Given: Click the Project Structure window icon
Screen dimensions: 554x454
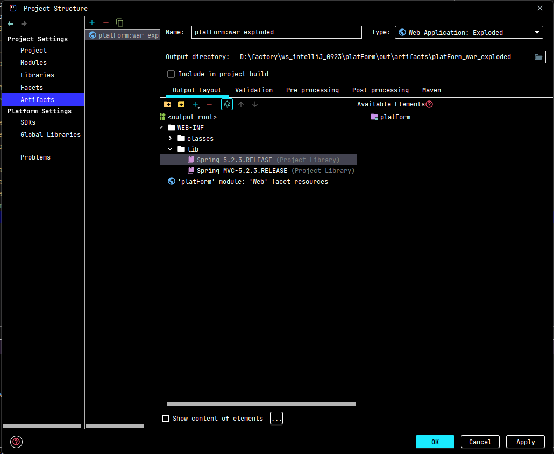Looking at the screenshot, I should [x=13, y=8].
